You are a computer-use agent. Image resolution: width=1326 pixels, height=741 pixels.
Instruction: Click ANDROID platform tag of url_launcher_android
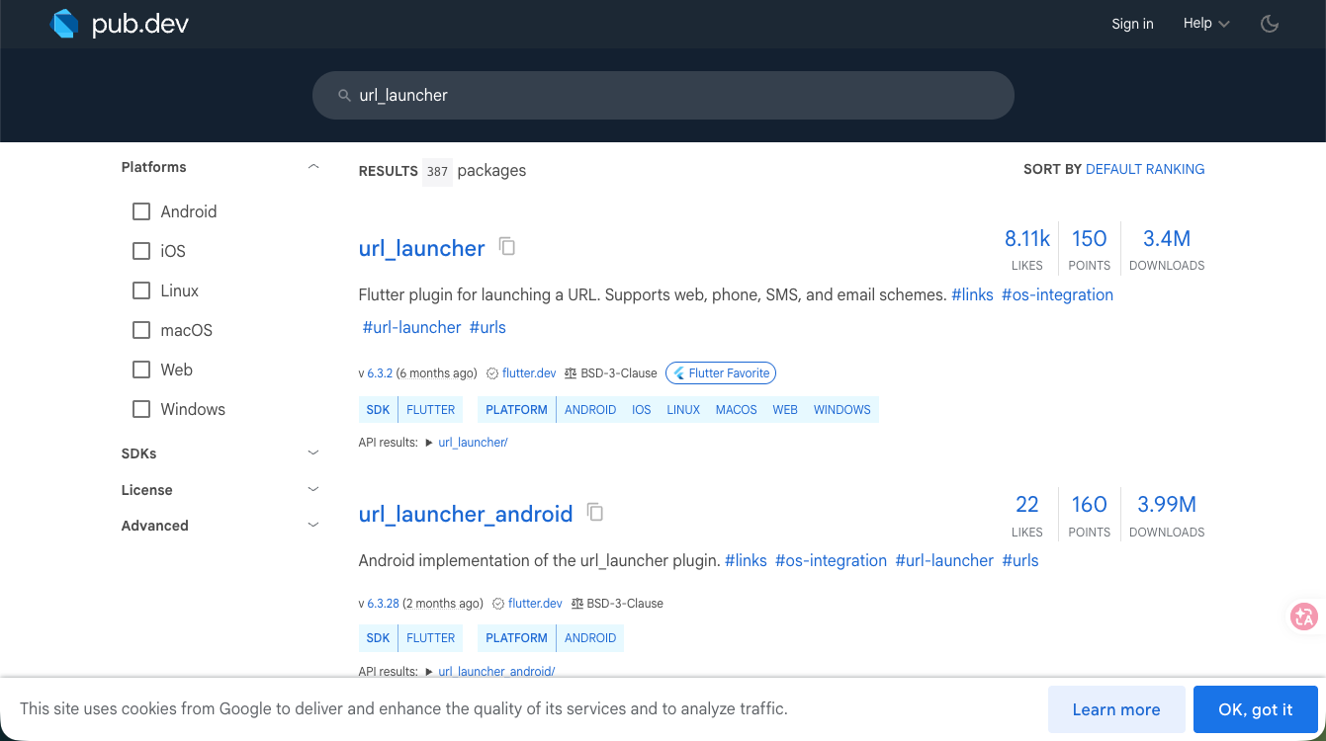tap(590, 638)
